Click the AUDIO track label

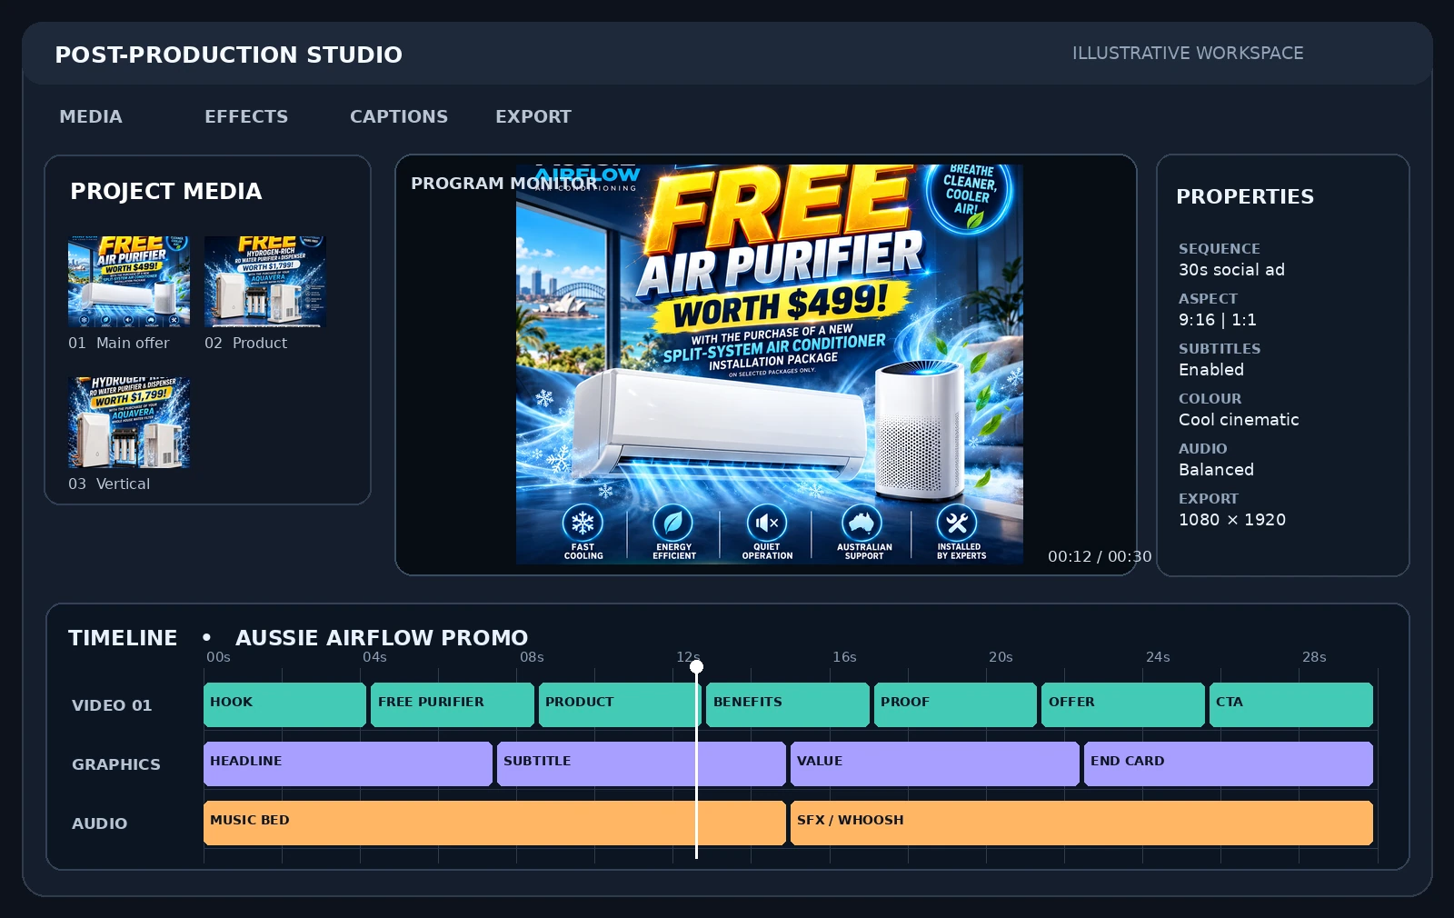(100, 823)
